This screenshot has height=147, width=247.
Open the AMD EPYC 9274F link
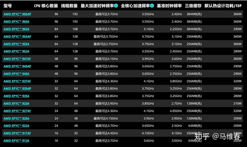pos(17,111)
